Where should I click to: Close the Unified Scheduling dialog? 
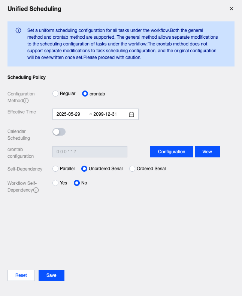click(x=232, y=9)
